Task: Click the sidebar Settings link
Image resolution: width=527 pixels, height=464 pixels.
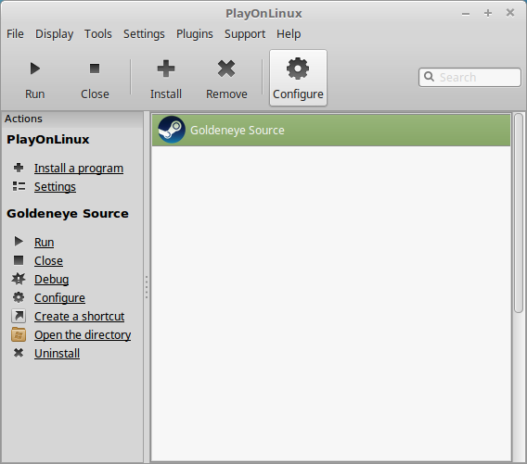Action: (x=55, y=186)
